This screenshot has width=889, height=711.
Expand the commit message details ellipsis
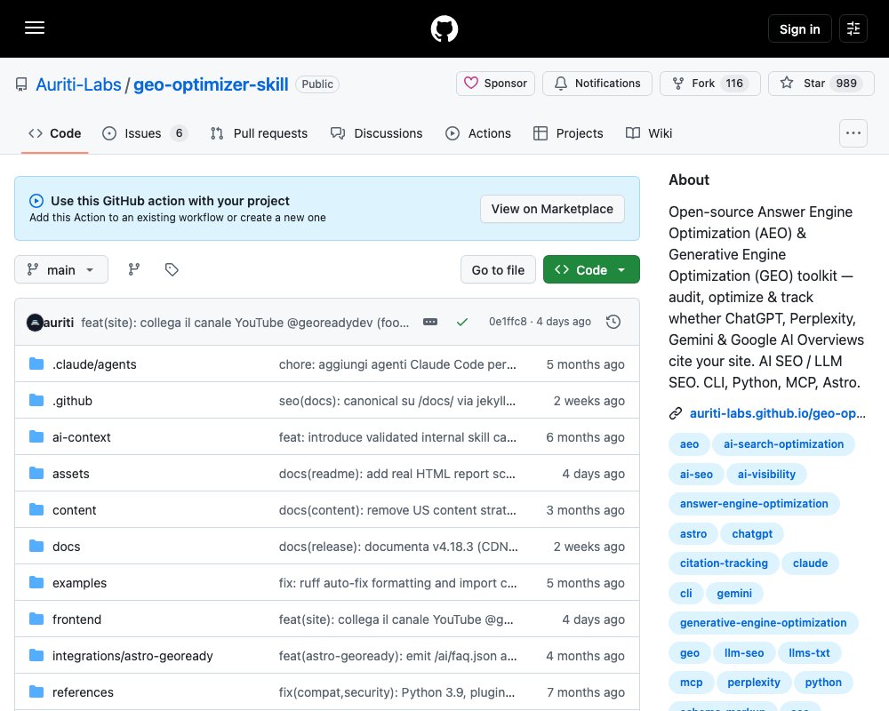pos(430,322)
